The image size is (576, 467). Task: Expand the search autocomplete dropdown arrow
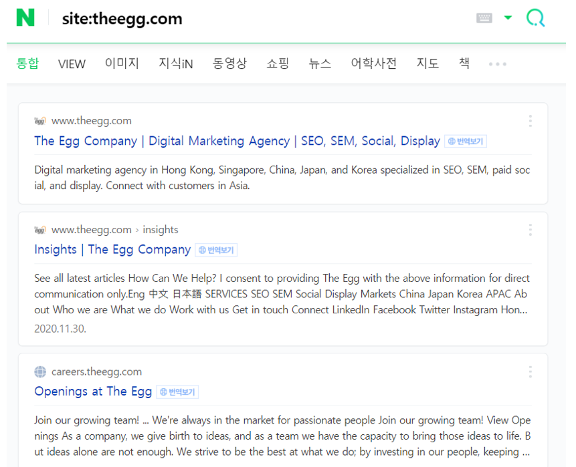click(508, 17)
